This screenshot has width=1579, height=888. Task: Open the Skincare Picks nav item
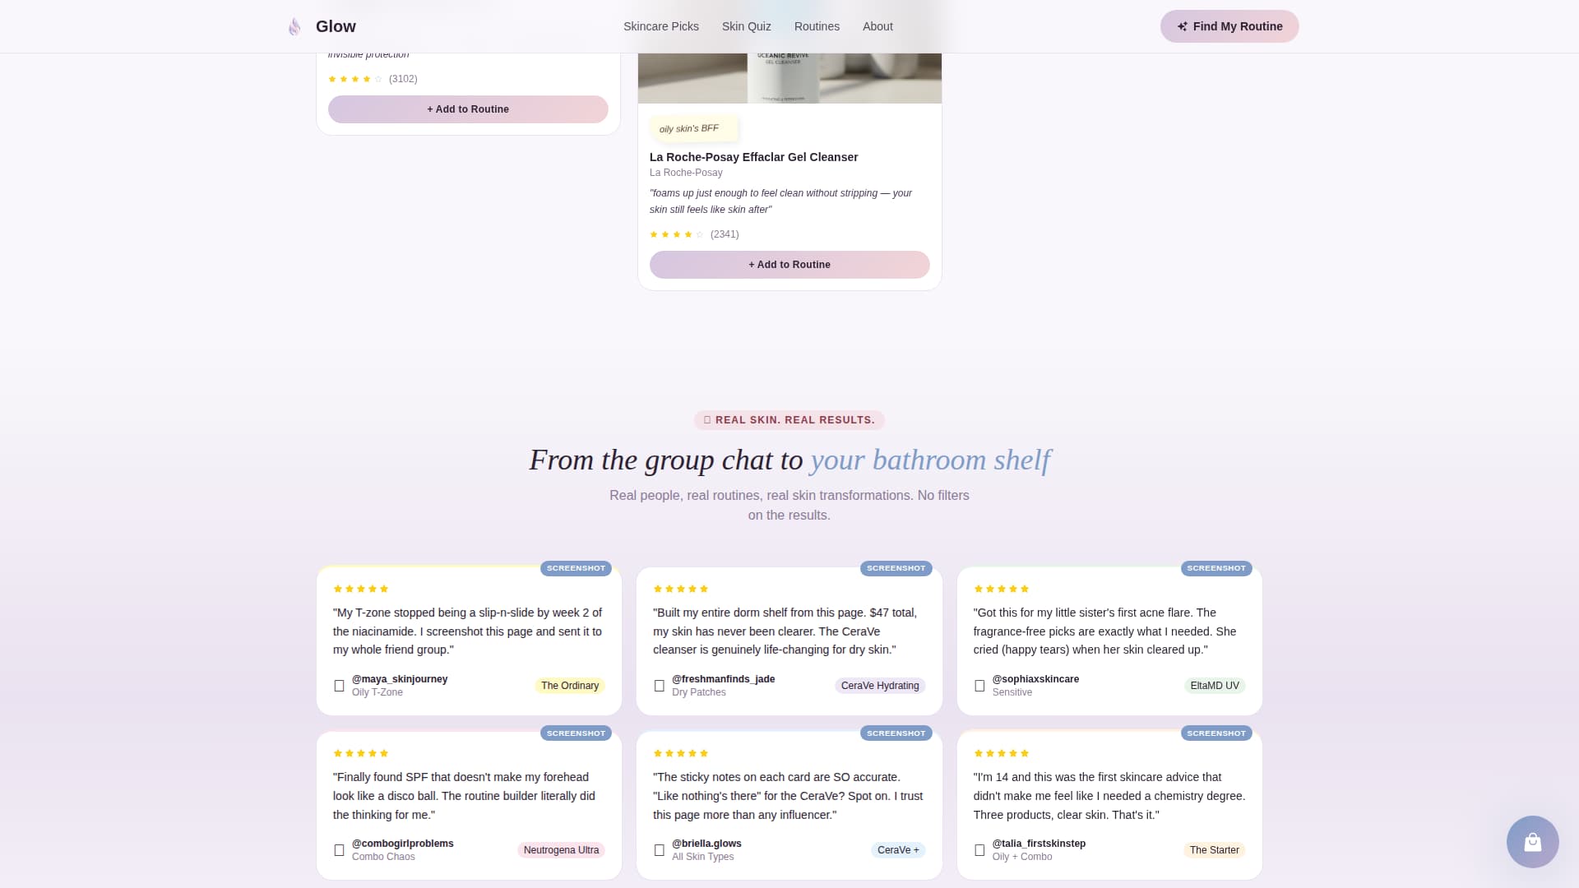[x=660, y=26]
